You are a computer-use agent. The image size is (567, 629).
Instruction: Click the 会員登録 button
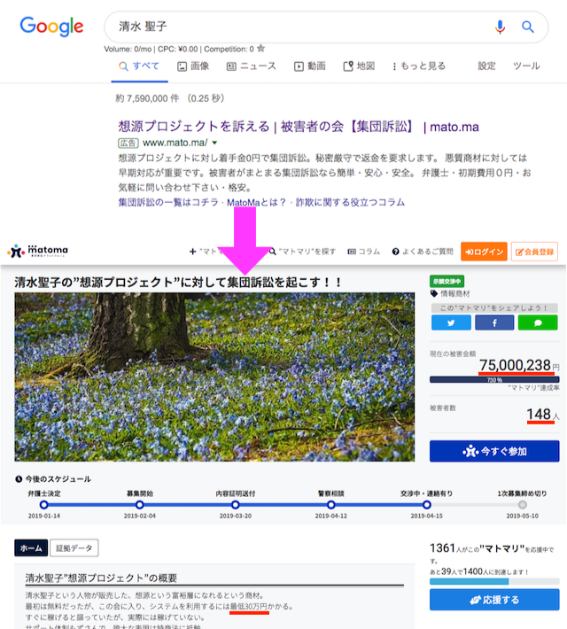pos(534,252)
